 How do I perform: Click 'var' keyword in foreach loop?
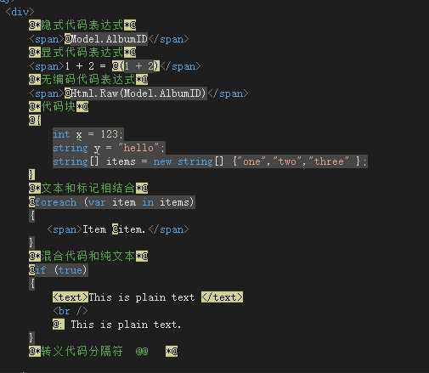coord(97,202)
